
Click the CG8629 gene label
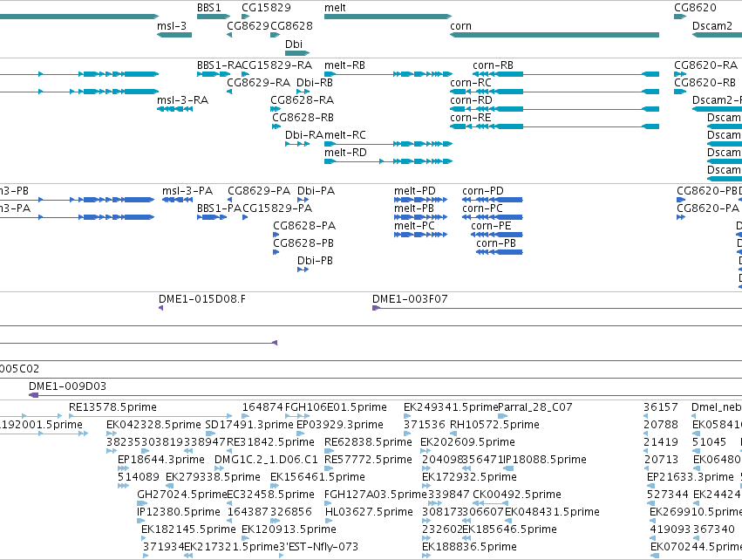pyautogui.click(x=248, y=26)
